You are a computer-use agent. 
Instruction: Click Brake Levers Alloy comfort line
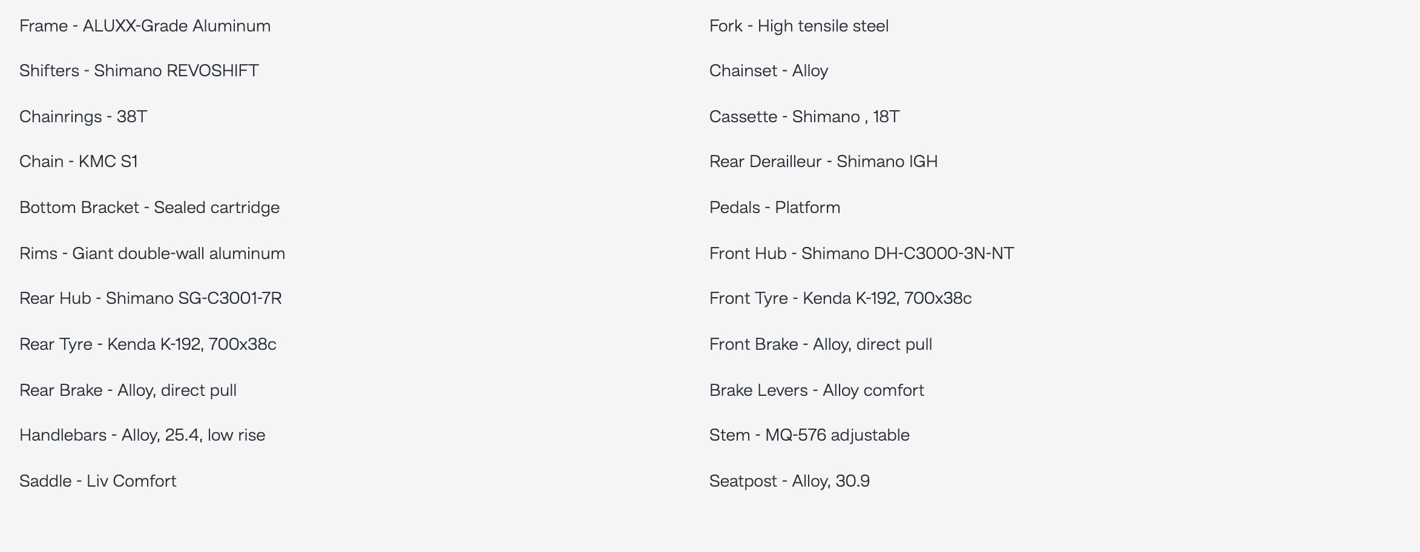[x=817, y=390]
